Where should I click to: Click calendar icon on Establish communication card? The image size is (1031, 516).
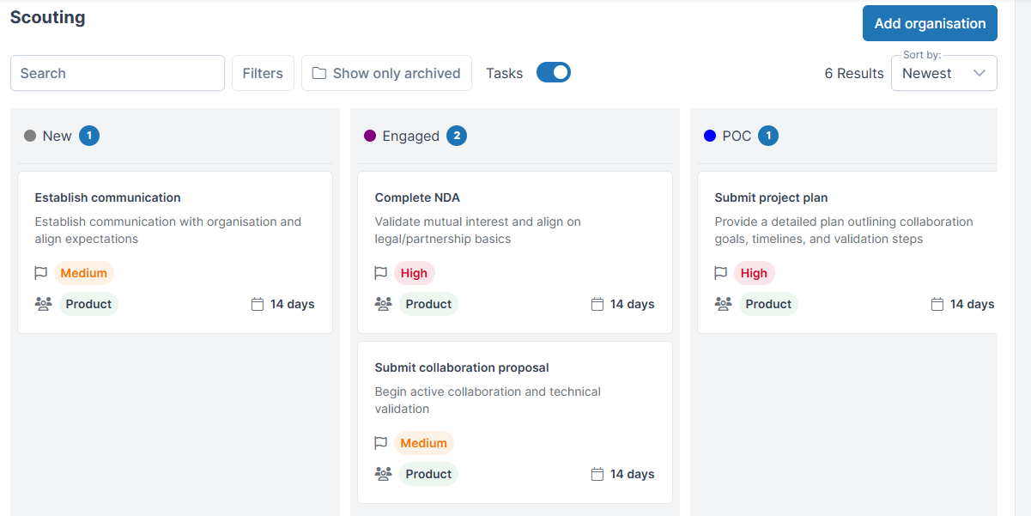click(x=258, y=304)
